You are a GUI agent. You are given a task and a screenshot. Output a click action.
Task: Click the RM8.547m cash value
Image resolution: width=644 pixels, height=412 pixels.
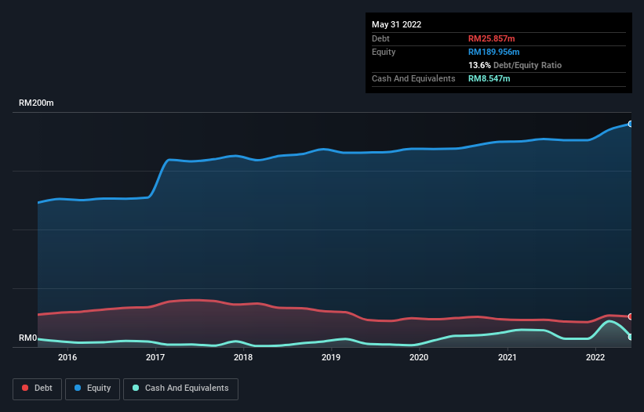489,78
